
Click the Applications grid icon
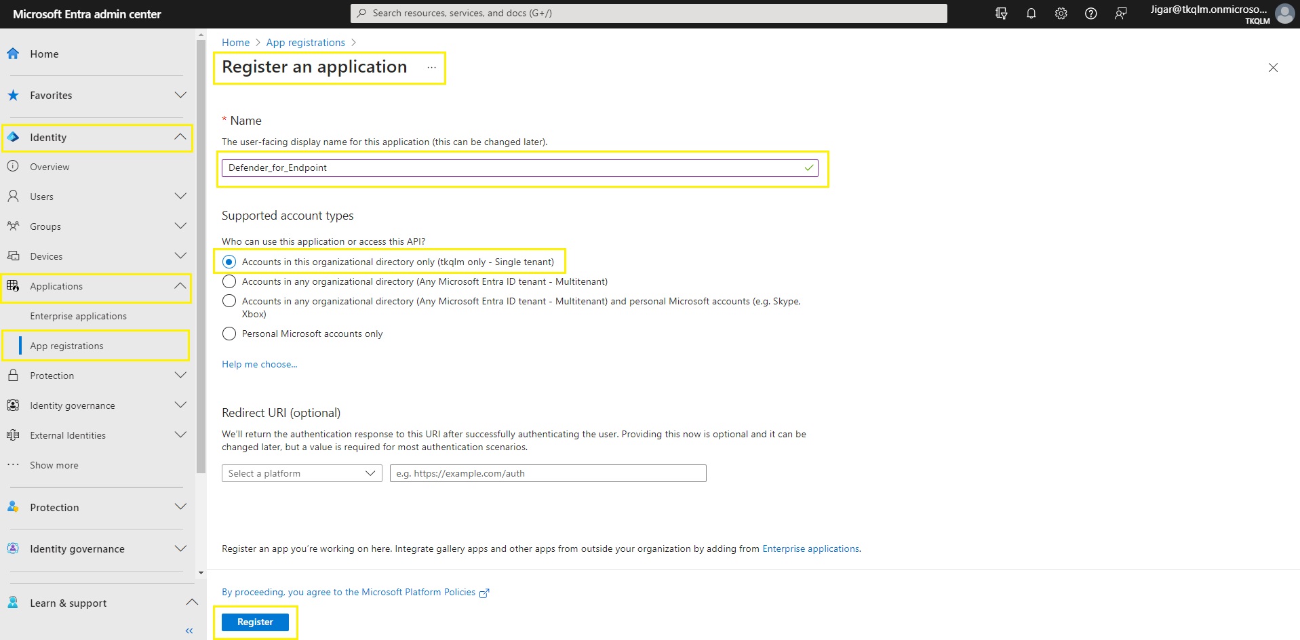[13, 285]
